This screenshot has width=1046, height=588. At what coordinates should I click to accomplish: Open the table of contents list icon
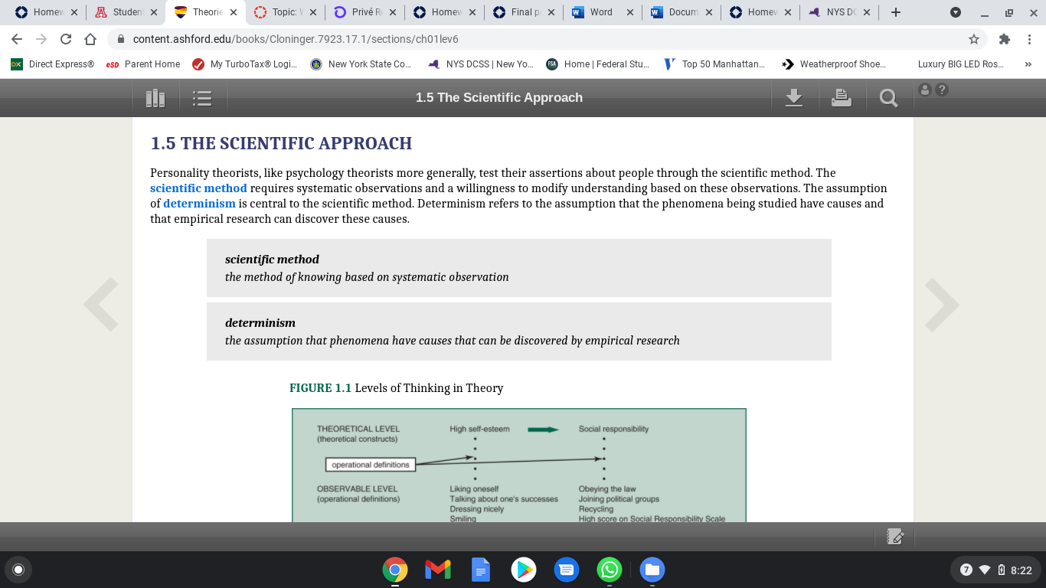tap(202, 98)
